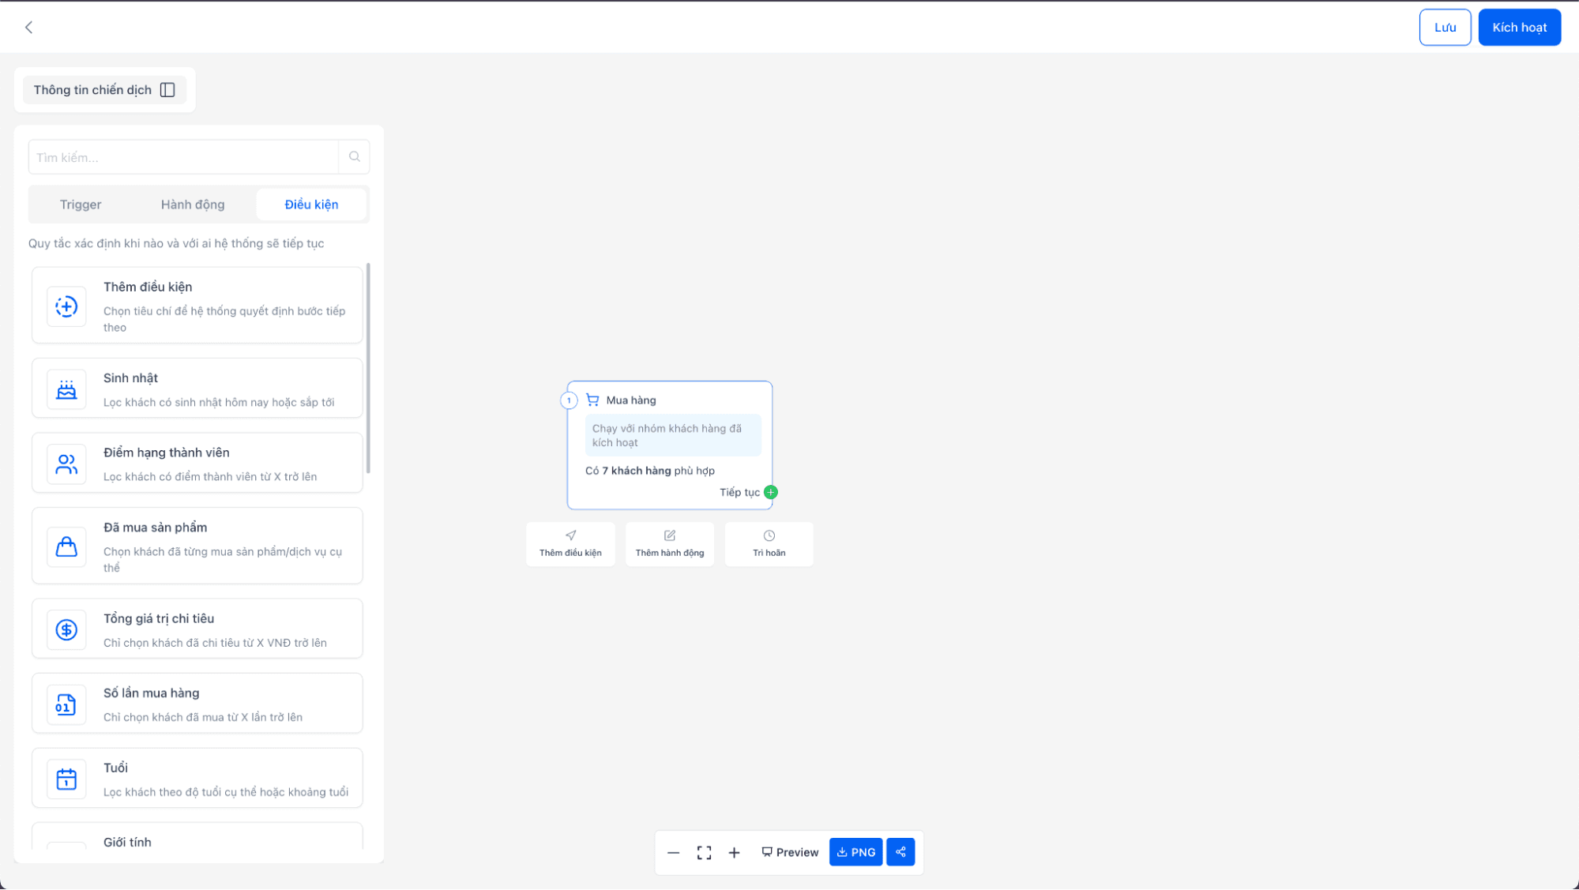The width and height of the screenshot is (1579, 890).
Task: Toggle the Thông tin chiến dịch panel visibility
Action: click(167, 89)
